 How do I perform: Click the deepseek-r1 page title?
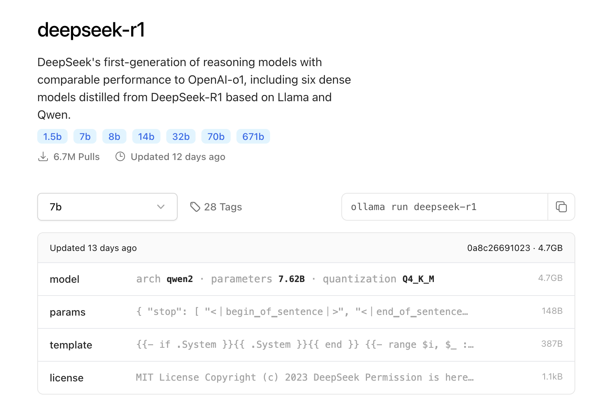pyautogui.click(x=91, y=30)
